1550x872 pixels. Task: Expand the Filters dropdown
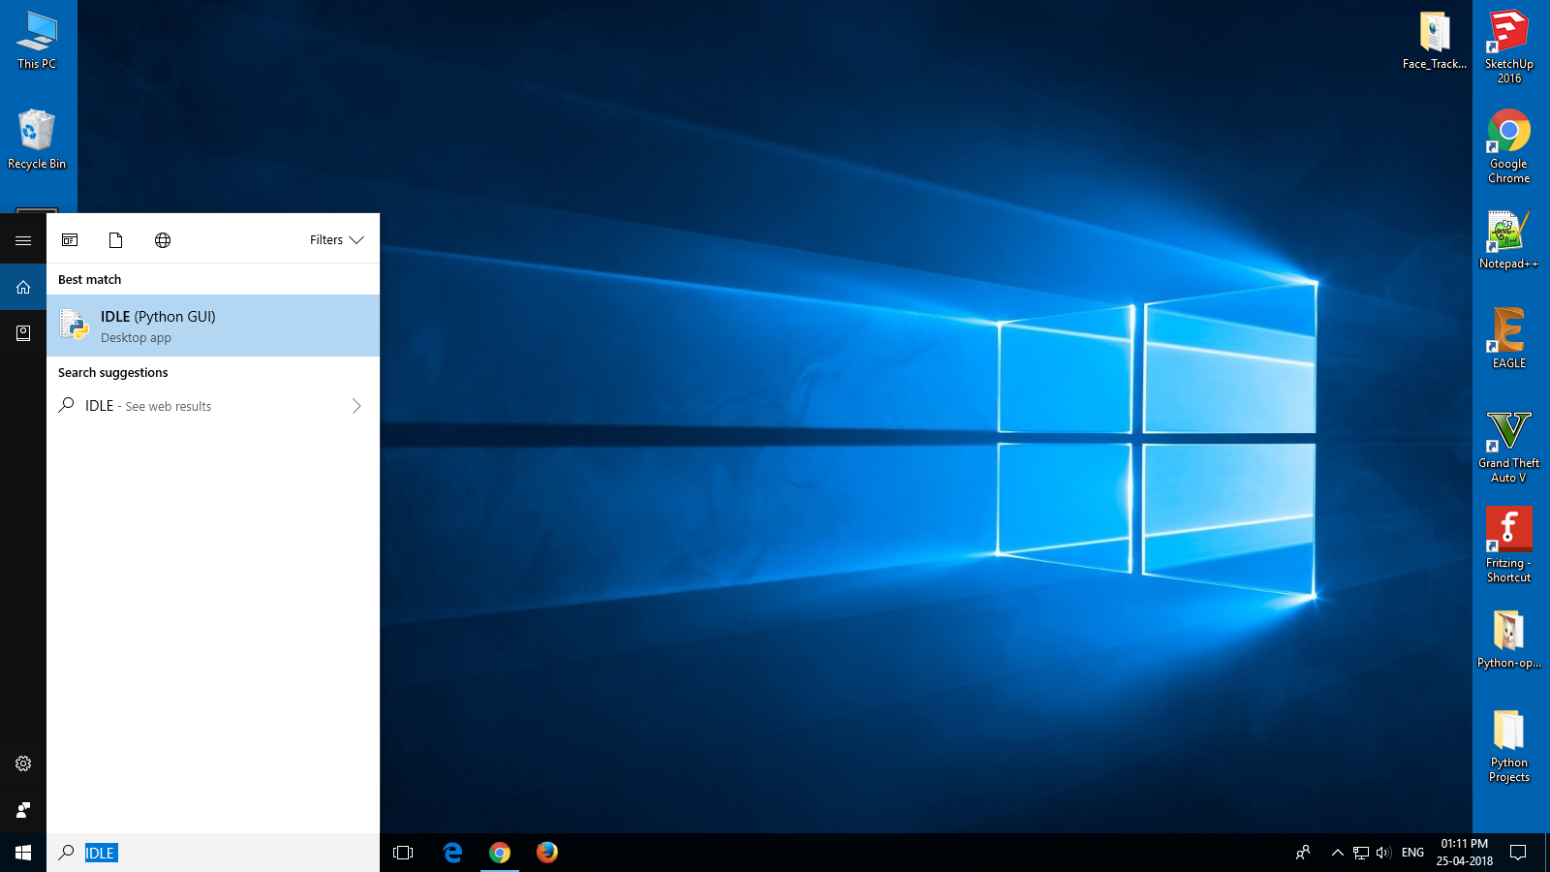tap(336, 240)
